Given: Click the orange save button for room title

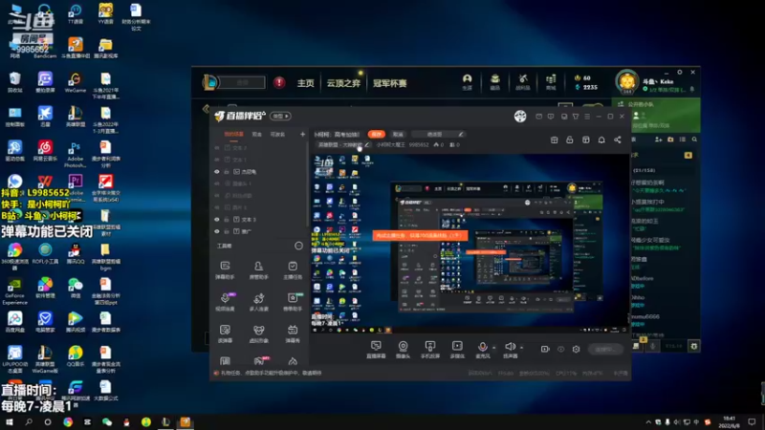Looking at the screenshot, I should [376, 134].
